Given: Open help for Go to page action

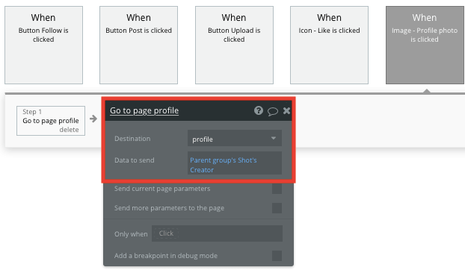Looking at the screenshot, I should [259, 110].
